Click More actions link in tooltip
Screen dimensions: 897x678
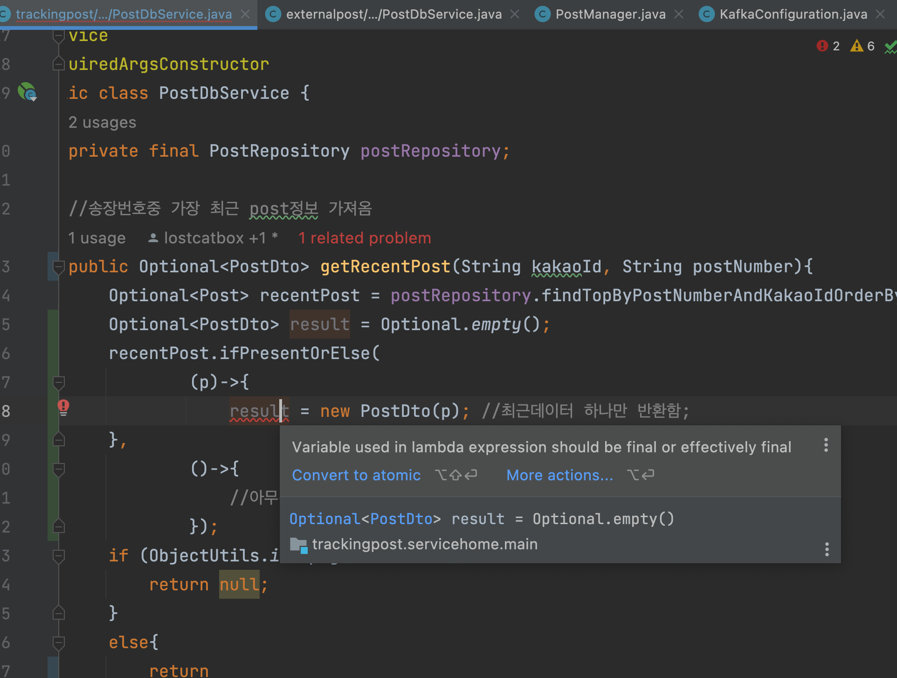click(559, 475)
